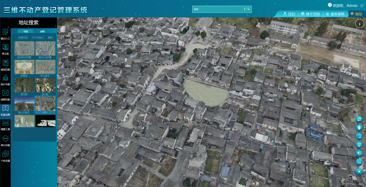Click the coordinate readout status text

click(x=96, y=186)
